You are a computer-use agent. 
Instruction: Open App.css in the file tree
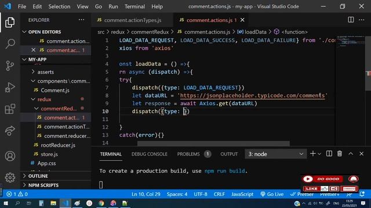46,163
